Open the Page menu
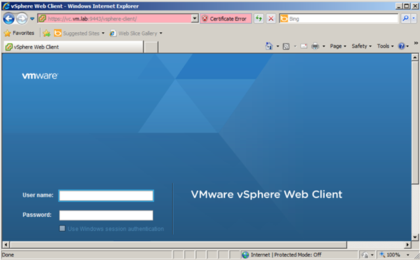 coord(338,46)
